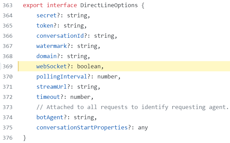Click the secret property name
Screen dimensions: 230x143
click(46, 15)
